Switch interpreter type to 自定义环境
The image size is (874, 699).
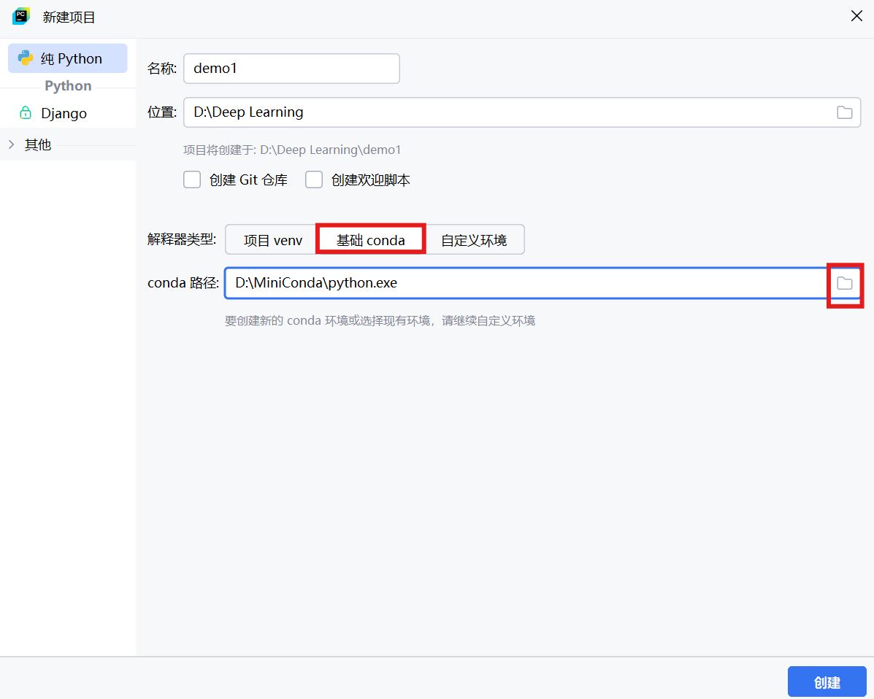[474, 240]
